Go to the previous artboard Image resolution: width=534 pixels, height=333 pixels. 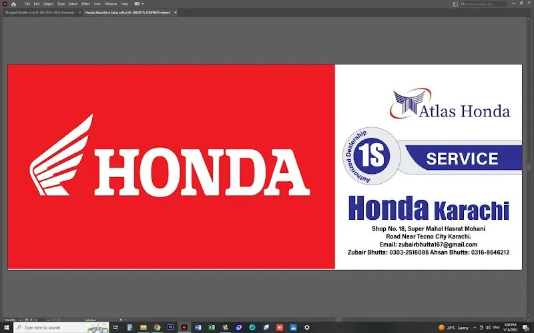31,320
